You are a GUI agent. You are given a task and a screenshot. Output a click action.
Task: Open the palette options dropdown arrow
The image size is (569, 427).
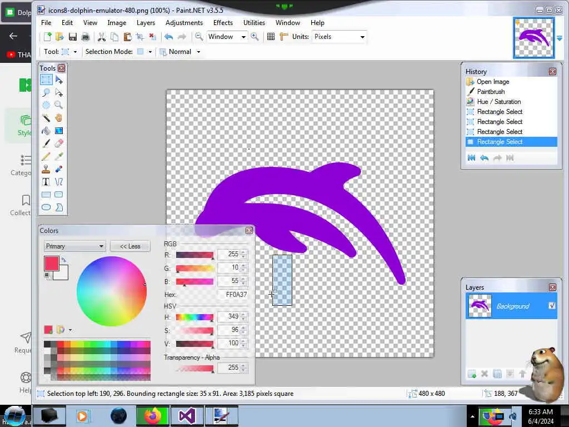click(70, 330)
